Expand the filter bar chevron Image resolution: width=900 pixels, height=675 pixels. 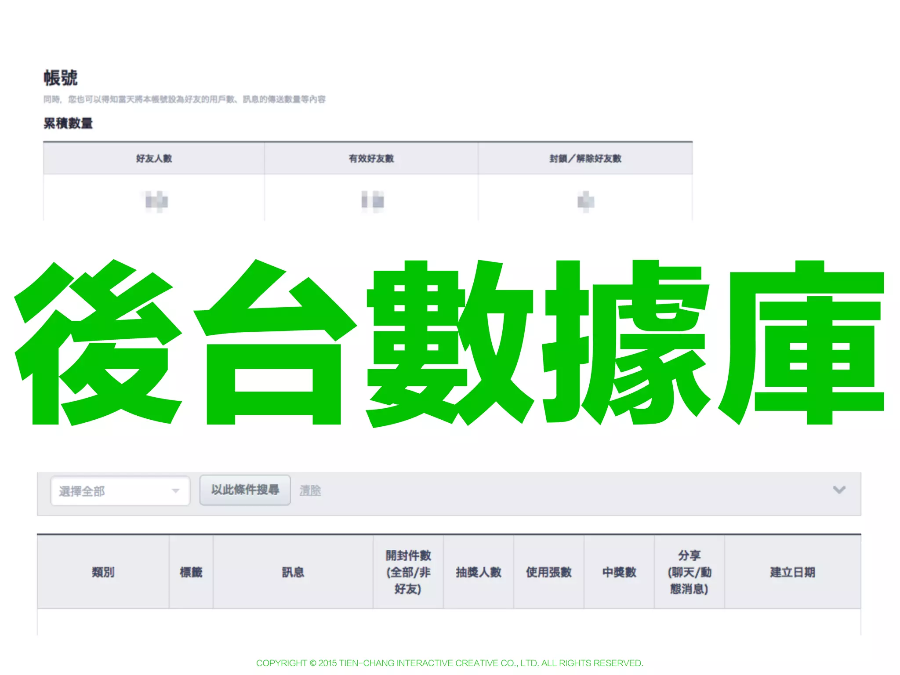click(x=839, y=490)
